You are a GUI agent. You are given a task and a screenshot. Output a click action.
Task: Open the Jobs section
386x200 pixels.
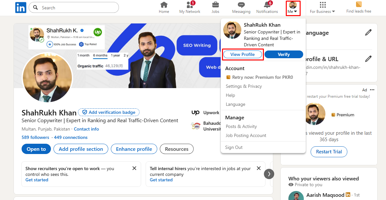215,7
